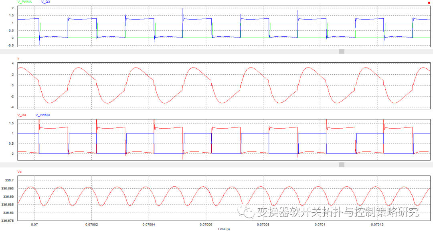Click the Time (s) axis title
This screenshot has width=433, height=231.
click(x=224, y=229)
